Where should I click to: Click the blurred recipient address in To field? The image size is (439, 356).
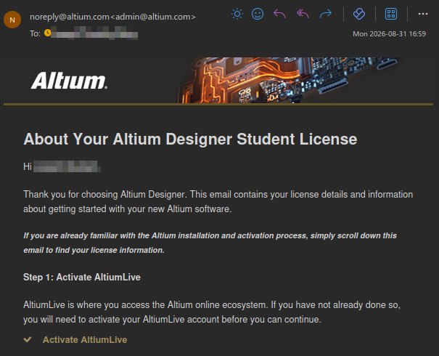pyautogui.click(x=94, y=33)
